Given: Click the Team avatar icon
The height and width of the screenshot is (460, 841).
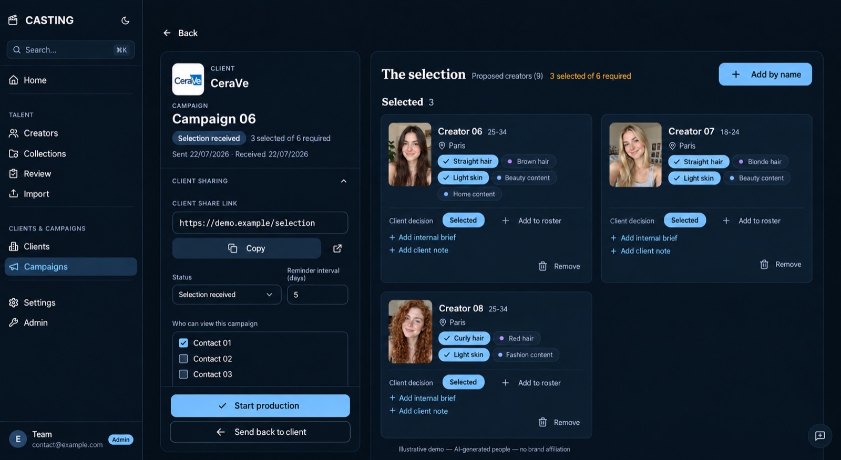Looking at the screenshot, I should click(18, 439).
